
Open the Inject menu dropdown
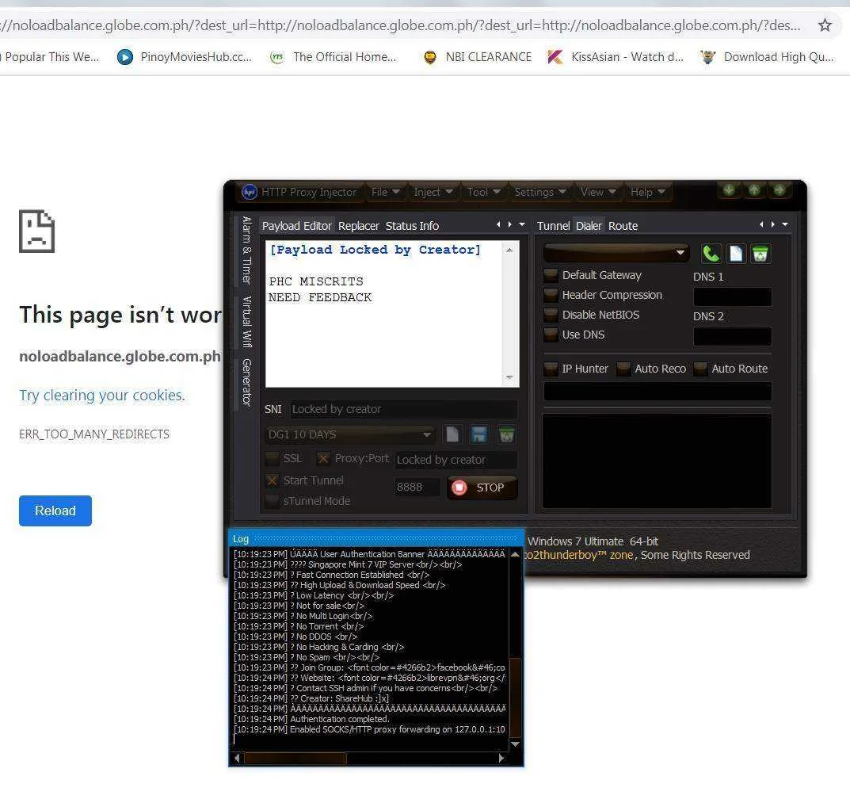(433, 192)
